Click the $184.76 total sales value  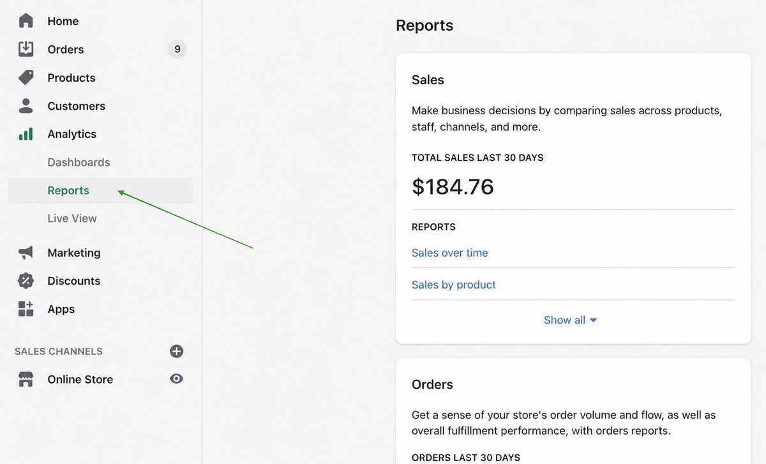[x=453, y=186]
